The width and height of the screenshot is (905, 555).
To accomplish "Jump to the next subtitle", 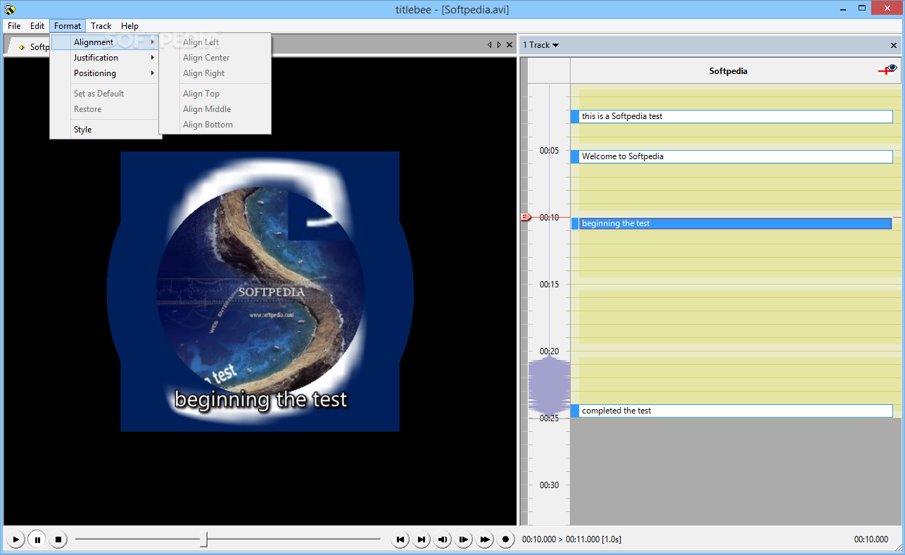I will coord(422,540).
